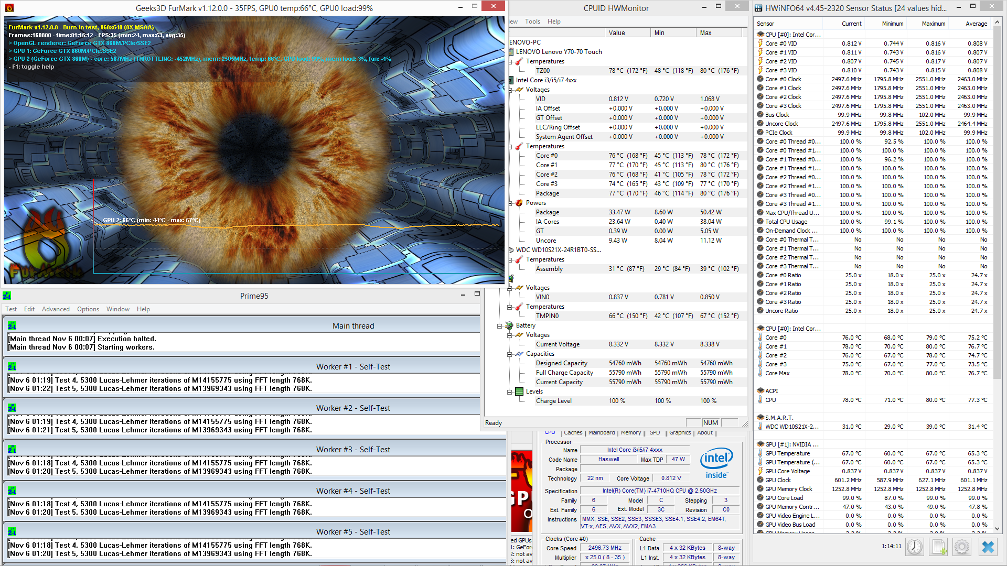Click Powers flame icon in HWMonitor
The image size is (1007, 566).
519,203
